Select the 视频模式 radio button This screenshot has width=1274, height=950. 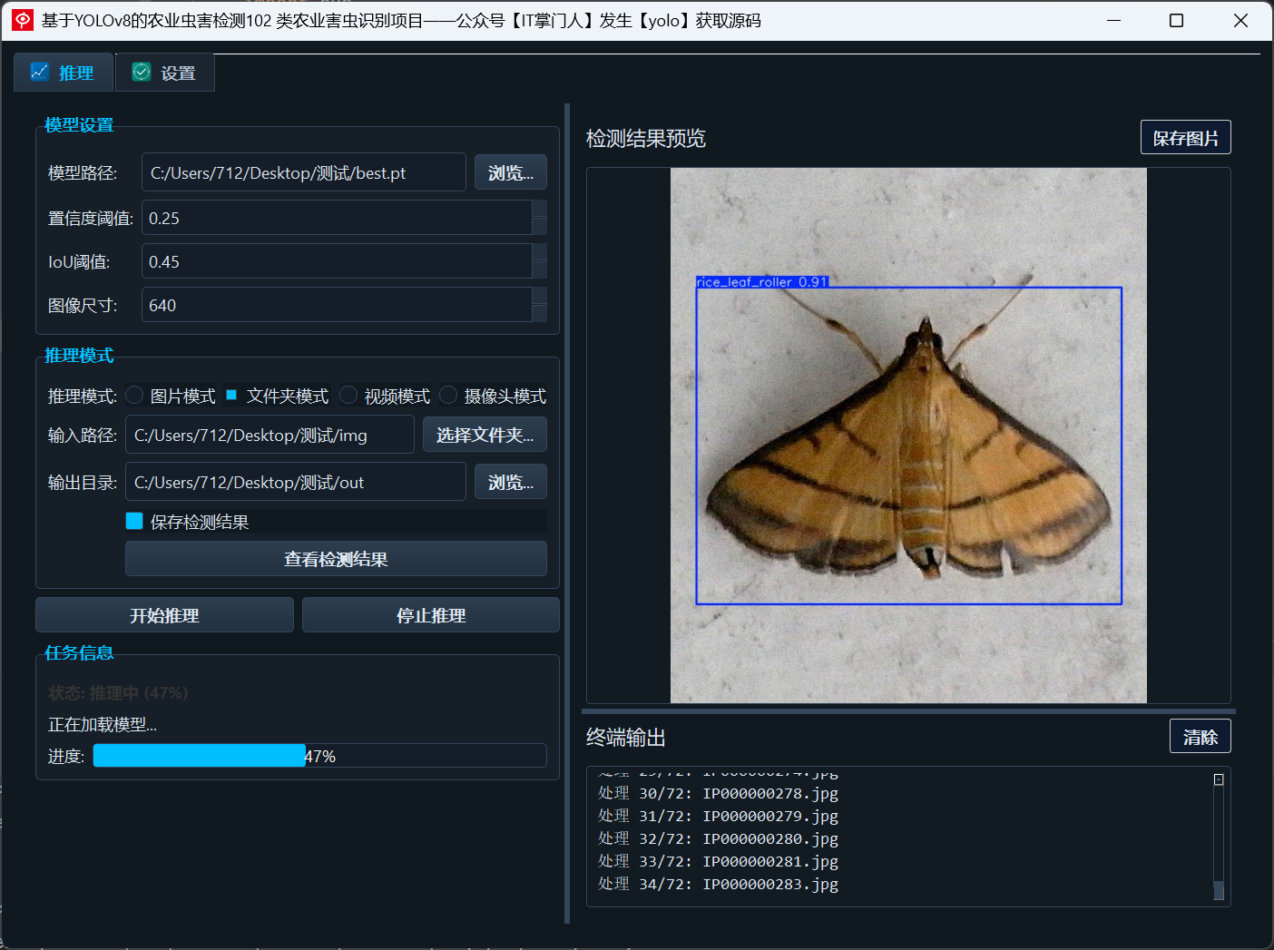click(x=348, y=395)
